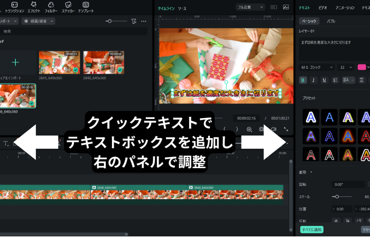370x238 pixels.
Task: Select the テキスト properties tab
Action: tap(304, 8)
